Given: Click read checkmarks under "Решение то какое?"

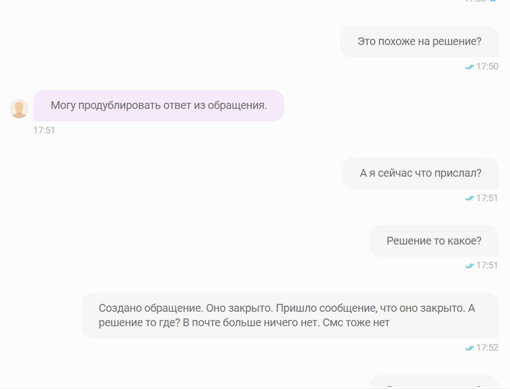Looking at the screenshot, I should (470, 266).
